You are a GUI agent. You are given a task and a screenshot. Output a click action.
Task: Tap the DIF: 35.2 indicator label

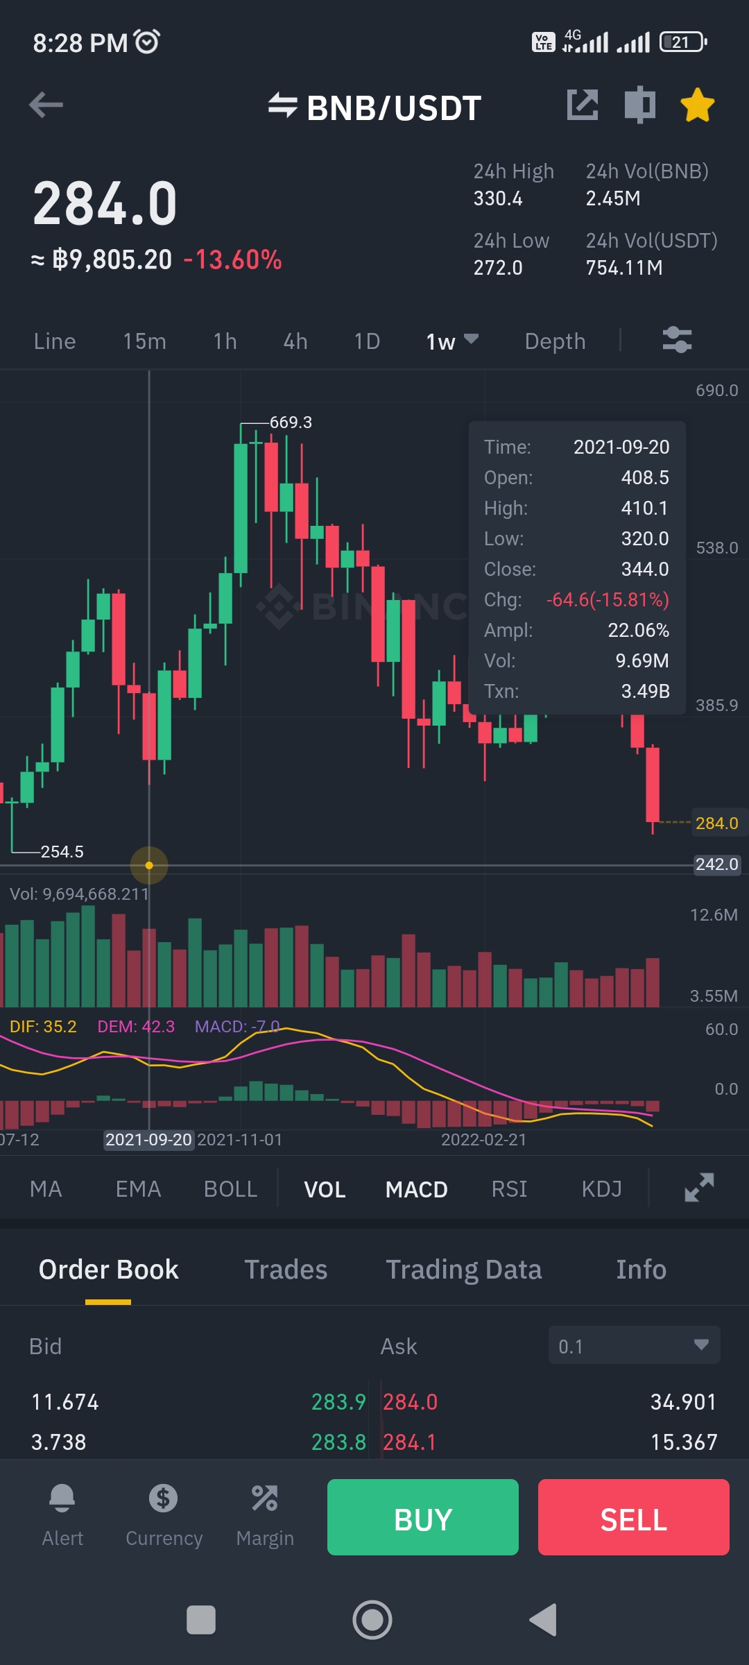(43, 1027)
